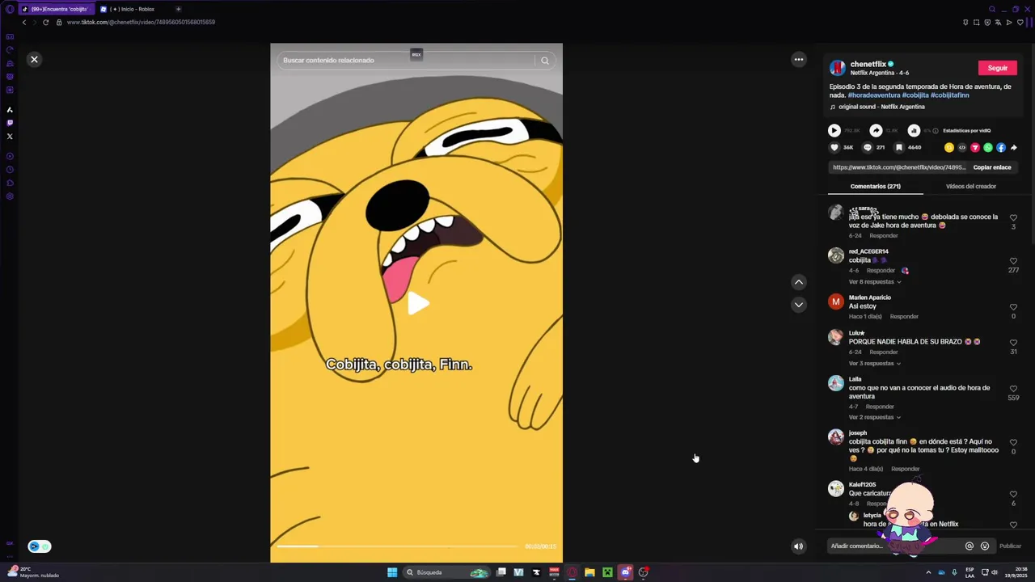The image size is (1035, 582).
Task: Follow chenetflix with Seguir button
Action: click(x=998, y=68)
